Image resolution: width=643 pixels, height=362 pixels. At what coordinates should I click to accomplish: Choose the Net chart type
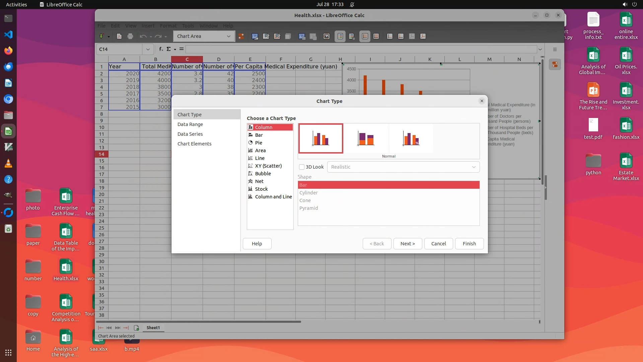click(x=259, y=181)
